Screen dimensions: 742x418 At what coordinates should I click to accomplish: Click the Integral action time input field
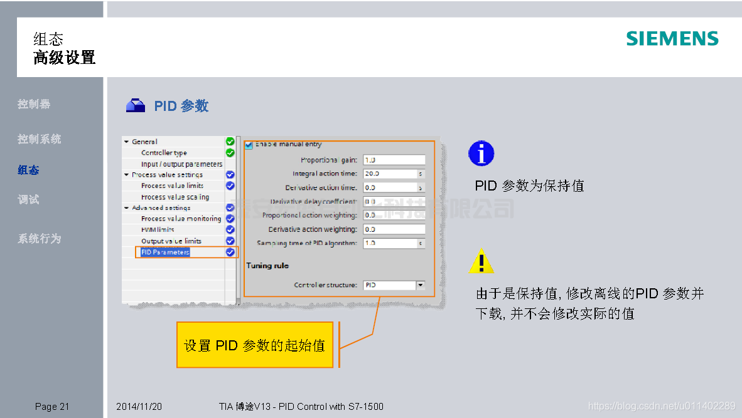pos(390,174)
